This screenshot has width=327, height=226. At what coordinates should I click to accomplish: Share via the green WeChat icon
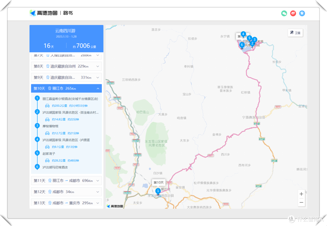coord(284,13)
